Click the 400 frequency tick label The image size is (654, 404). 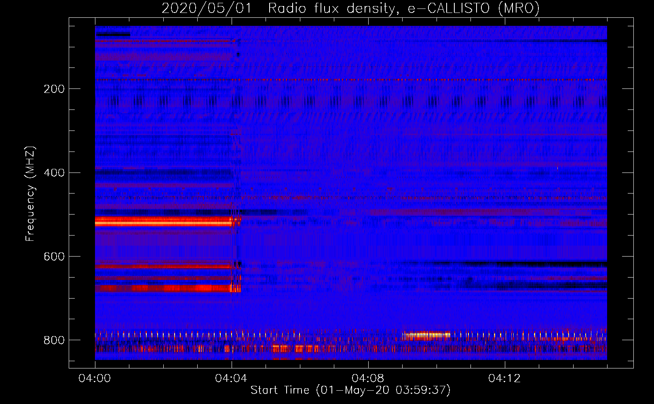pyautogui.click(x=54, y=173)
